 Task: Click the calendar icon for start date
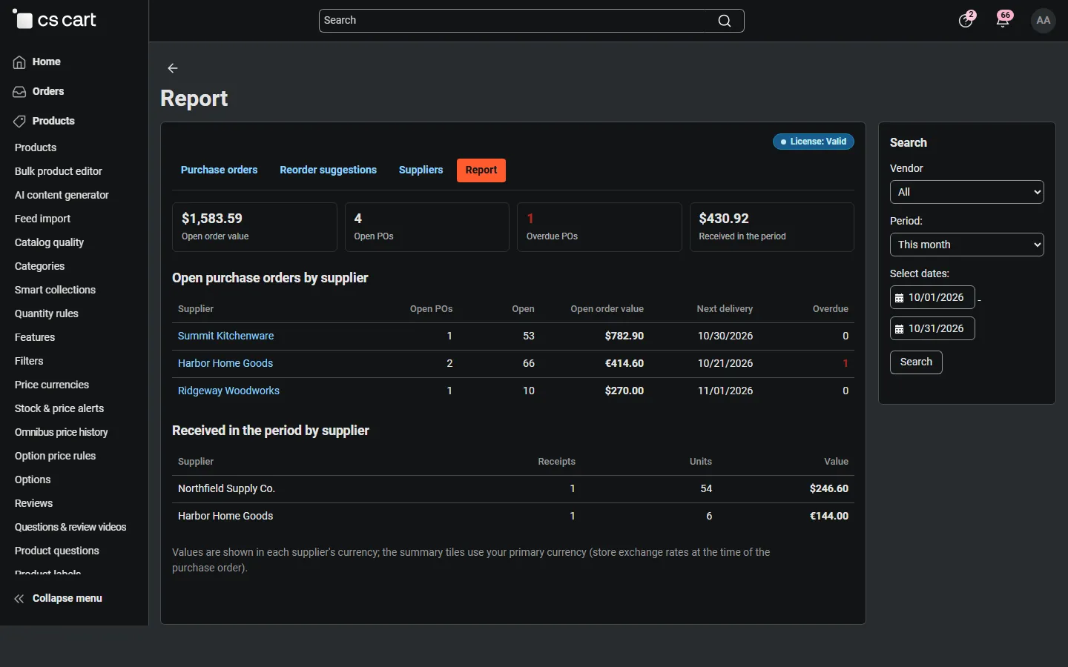click(899, 298)
